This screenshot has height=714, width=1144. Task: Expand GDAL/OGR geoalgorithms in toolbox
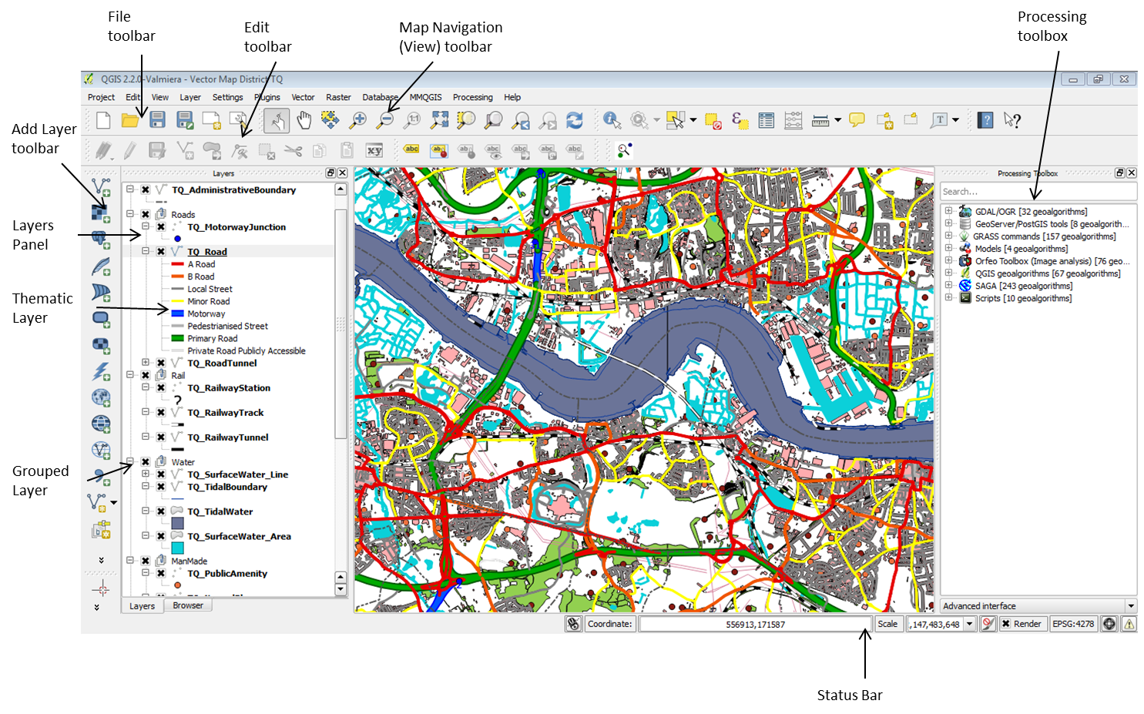[949, 211]
